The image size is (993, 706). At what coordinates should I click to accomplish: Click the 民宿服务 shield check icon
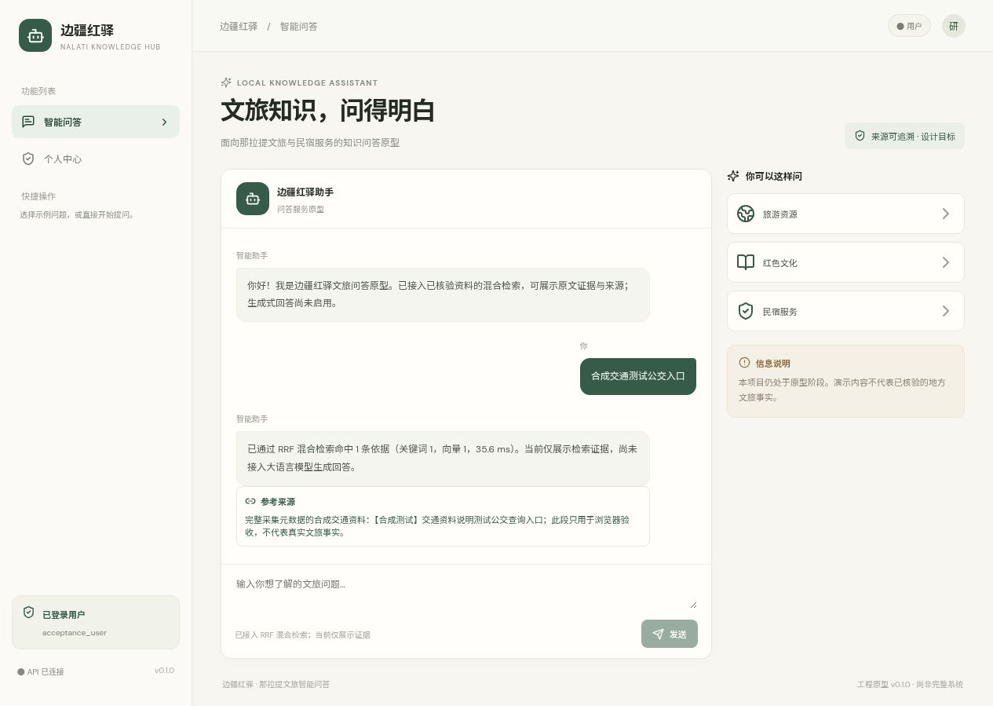click(x=746, y=311)
